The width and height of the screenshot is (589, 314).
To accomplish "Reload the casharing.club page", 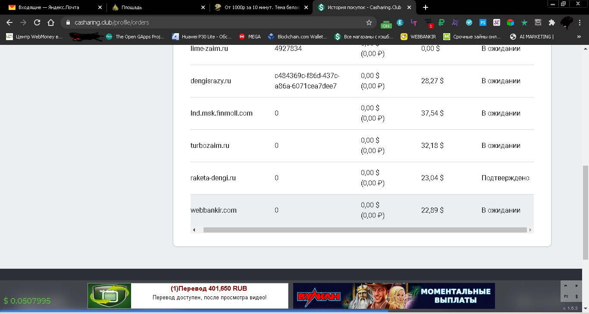I will [x=37, y=22].
